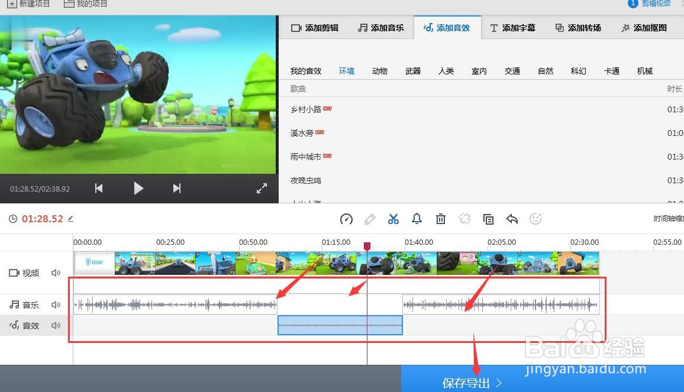
Task: Open the speed adjustment tool
Action: pyautogui.click(x=346, y=219)
